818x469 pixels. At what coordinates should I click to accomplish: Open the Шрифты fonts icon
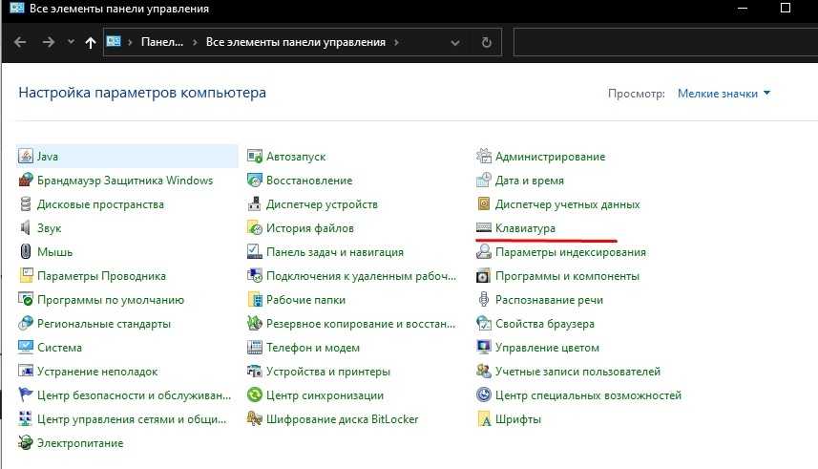coord(484,419)
